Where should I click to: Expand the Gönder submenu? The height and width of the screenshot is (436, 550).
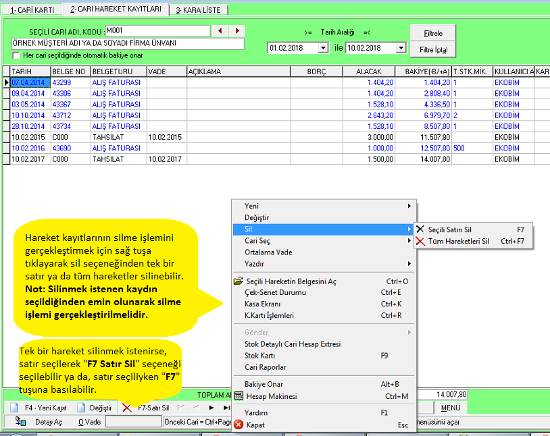click(323, 332)
